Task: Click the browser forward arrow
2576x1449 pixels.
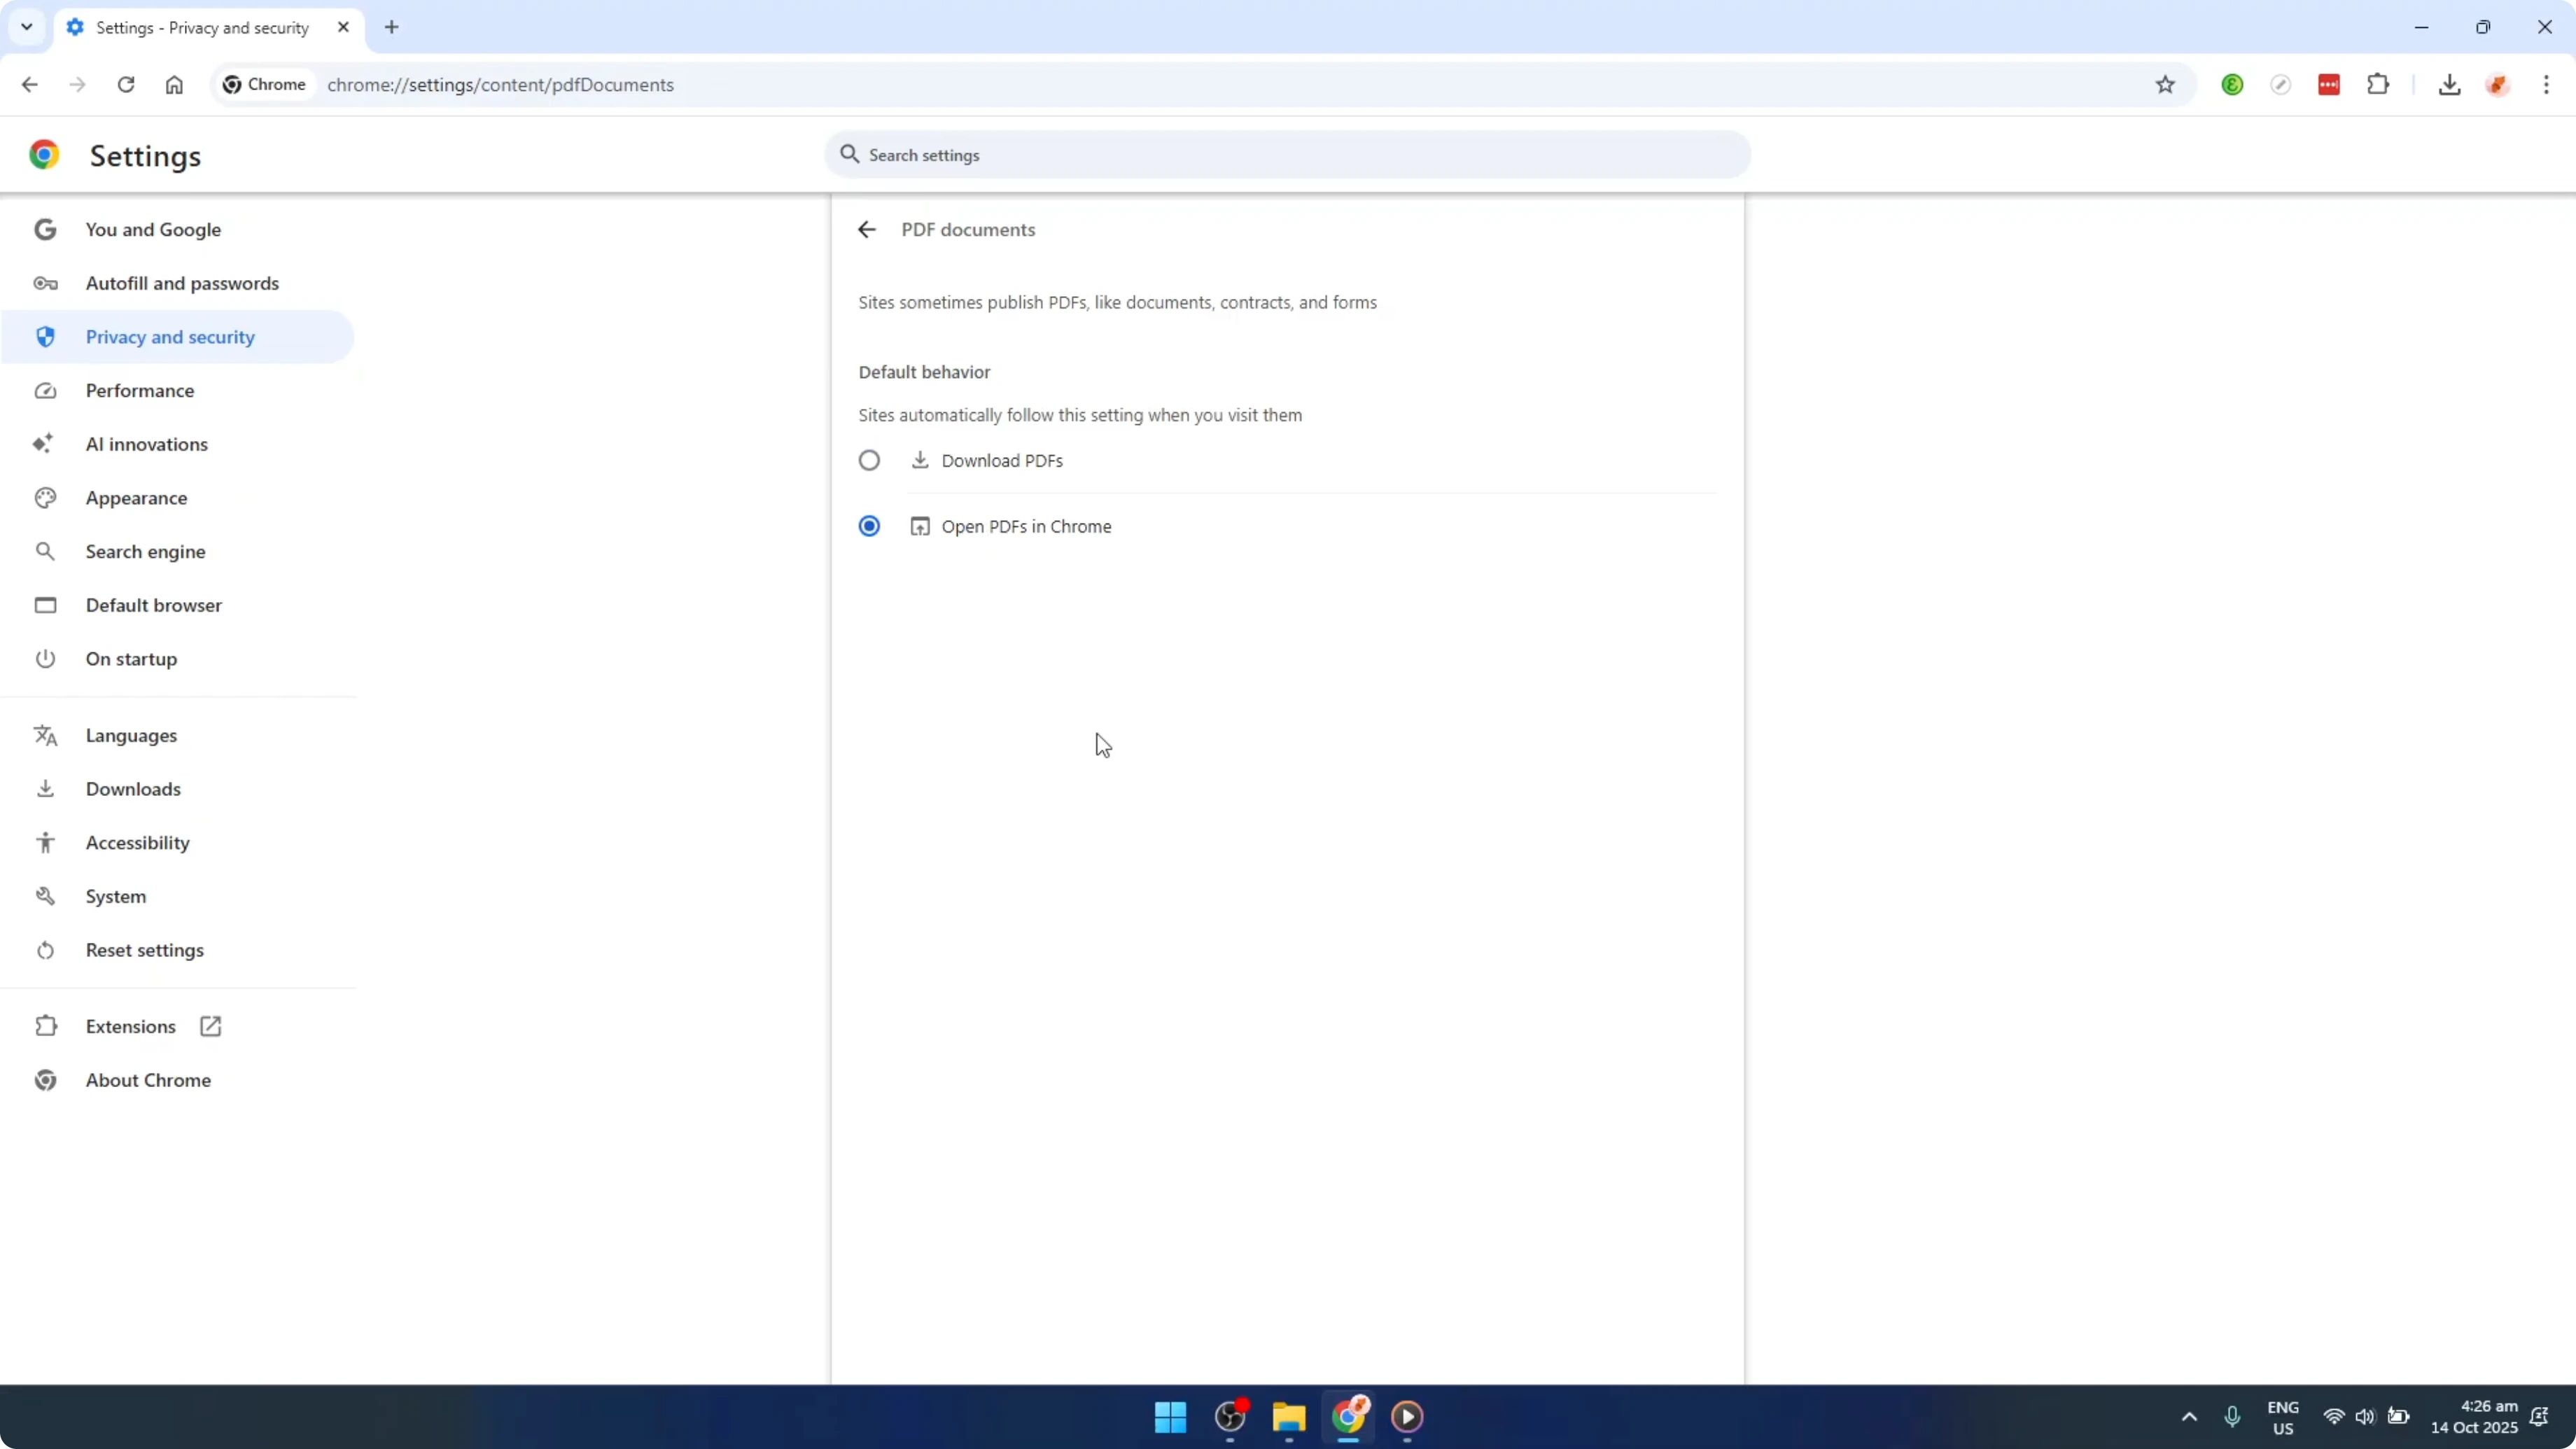Action: 78,85
